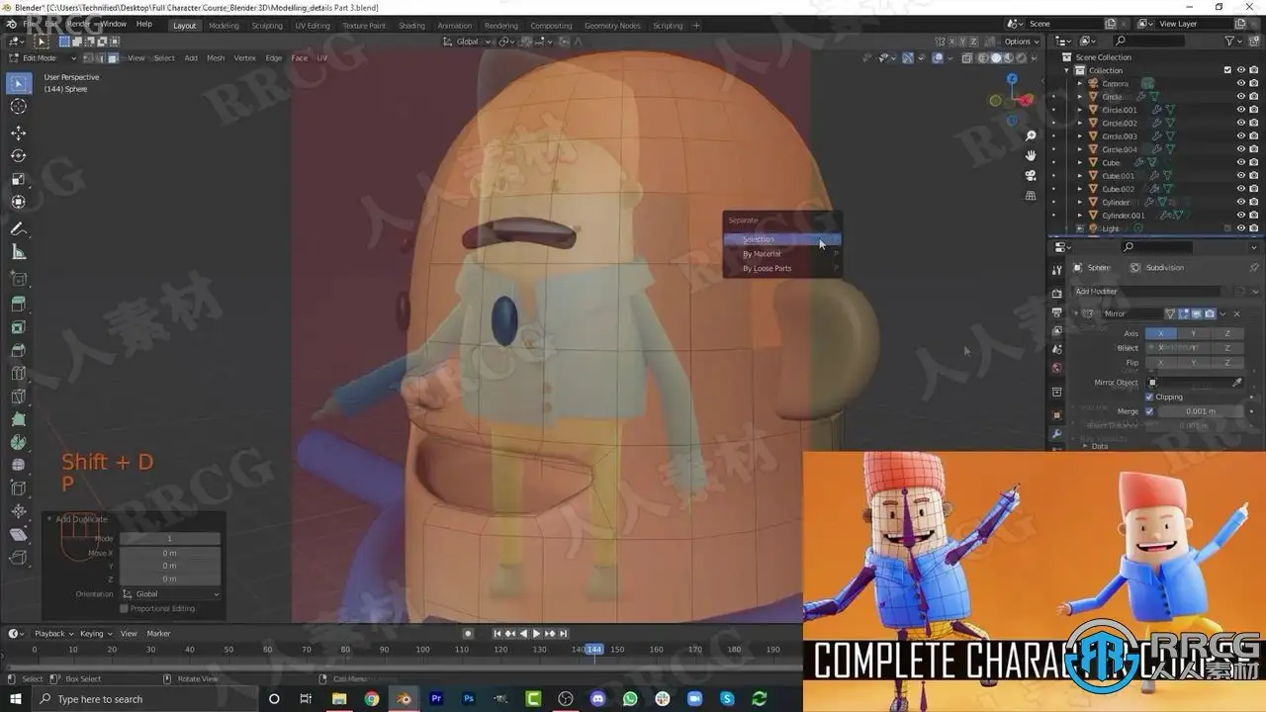Open the modifier wrench tab in Properties
The height and width of the screenshot is (712, 1266).
tap(1056, 434)
